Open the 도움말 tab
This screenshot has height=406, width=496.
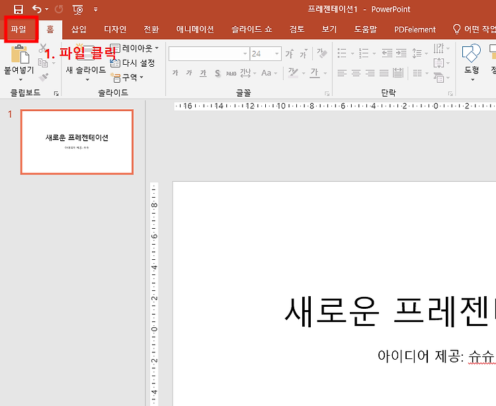(x=365, y=29)
